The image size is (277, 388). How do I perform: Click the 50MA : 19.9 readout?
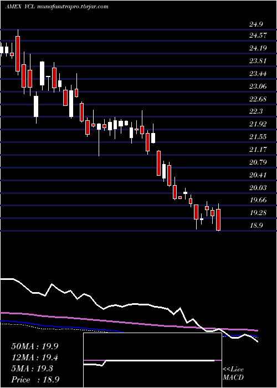pos(35,346)
